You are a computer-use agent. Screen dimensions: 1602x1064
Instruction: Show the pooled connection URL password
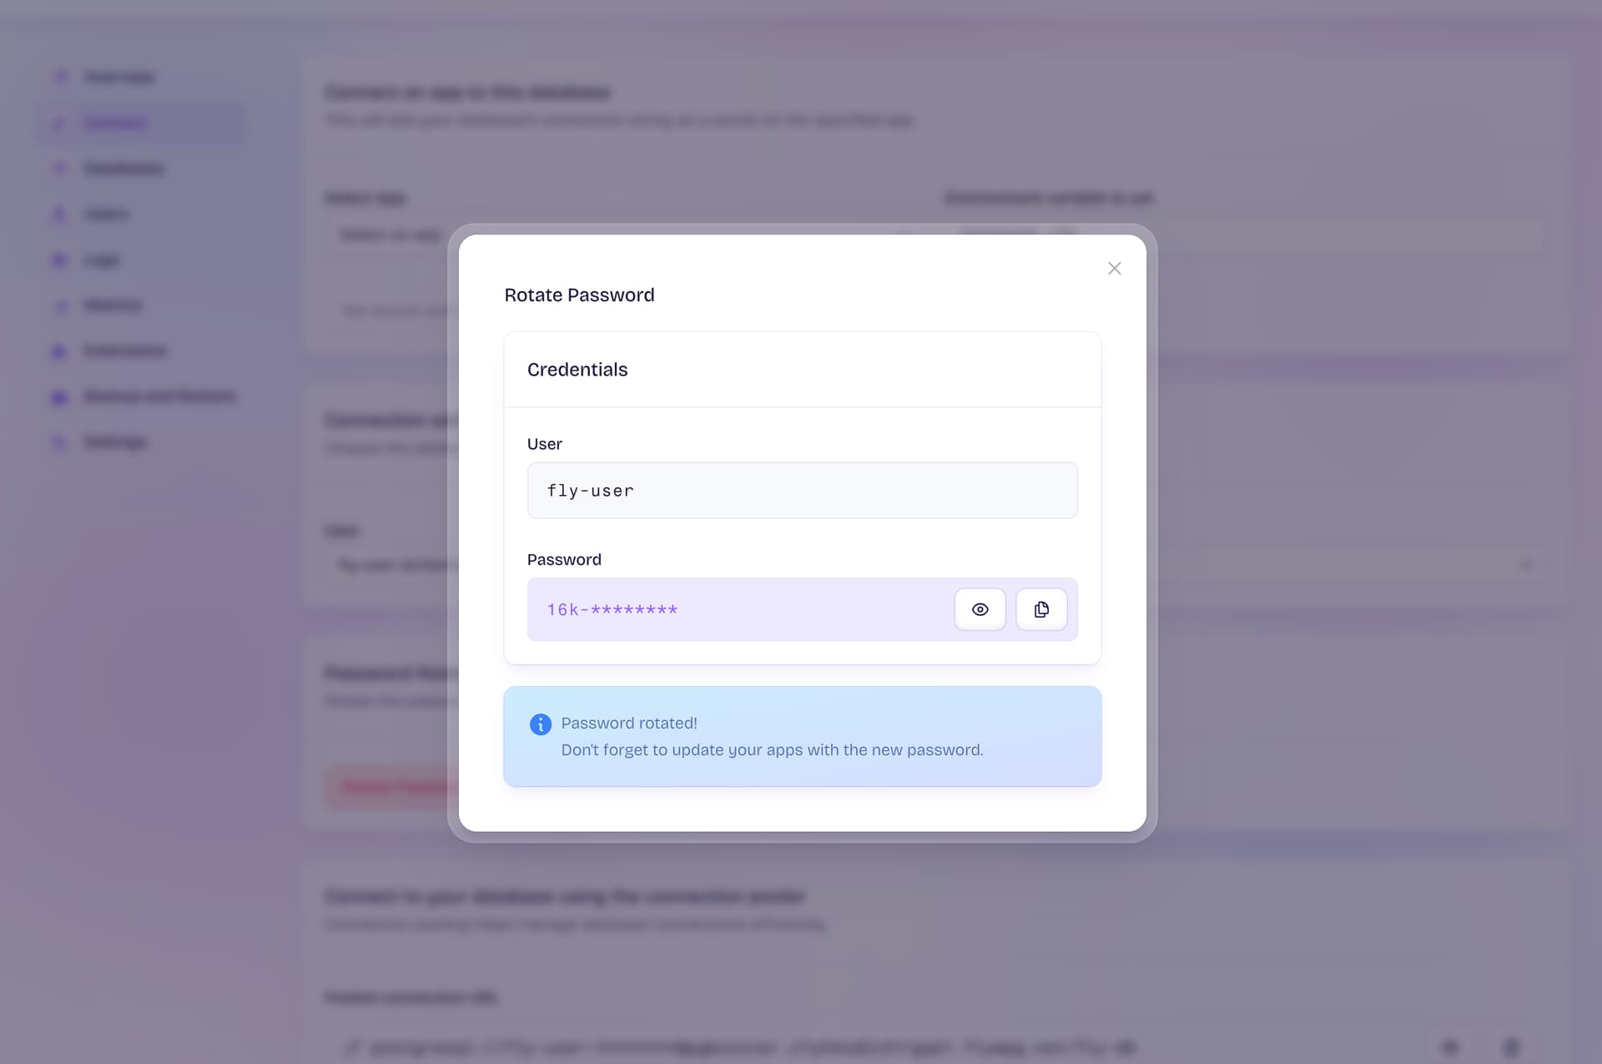[x=1450, y=1046]
